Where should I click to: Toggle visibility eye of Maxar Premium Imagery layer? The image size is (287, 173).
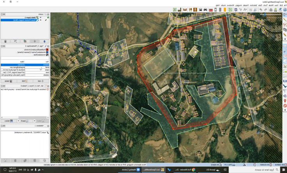[x=41, y=20]
